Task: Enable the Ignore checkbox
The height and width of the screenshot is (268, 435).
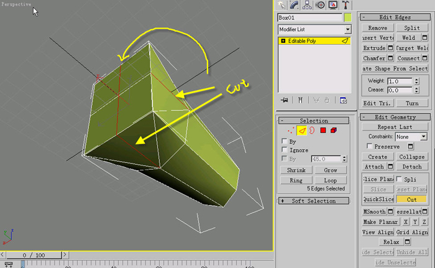Action: 284,150
